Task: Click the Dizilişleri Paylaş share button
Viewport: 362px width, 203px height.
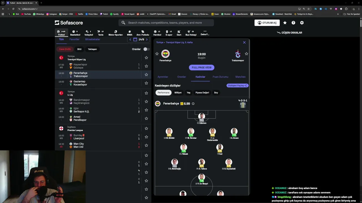Action: pyautogui.click(x=238, y=85)
